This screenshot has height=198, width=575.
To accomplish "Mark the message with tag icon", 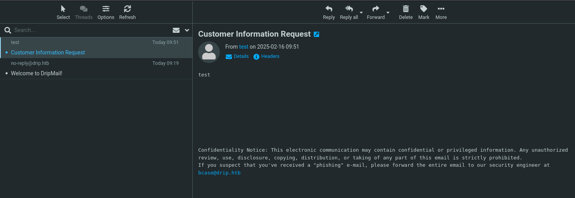I will (424, 9).
